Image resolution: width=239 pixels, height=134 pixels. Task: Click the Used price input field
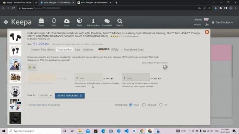click(136, 77)
